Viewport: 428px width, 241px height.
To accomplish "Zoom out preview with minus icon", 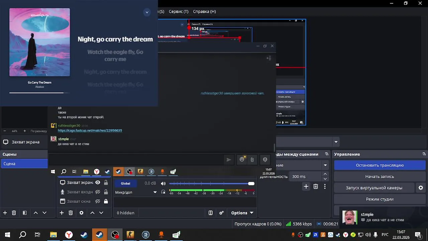I will pyautogui.click(x=5, y=131).
